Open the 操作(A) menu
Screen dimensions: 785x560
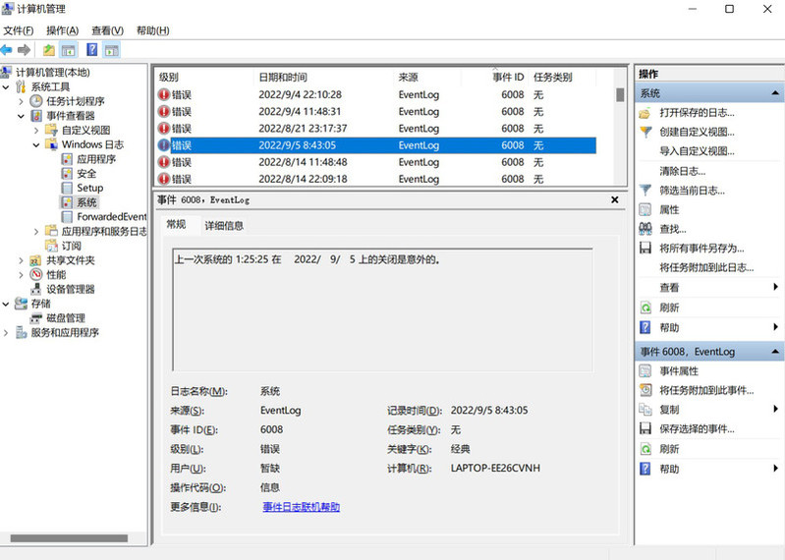tap(63, 30)
